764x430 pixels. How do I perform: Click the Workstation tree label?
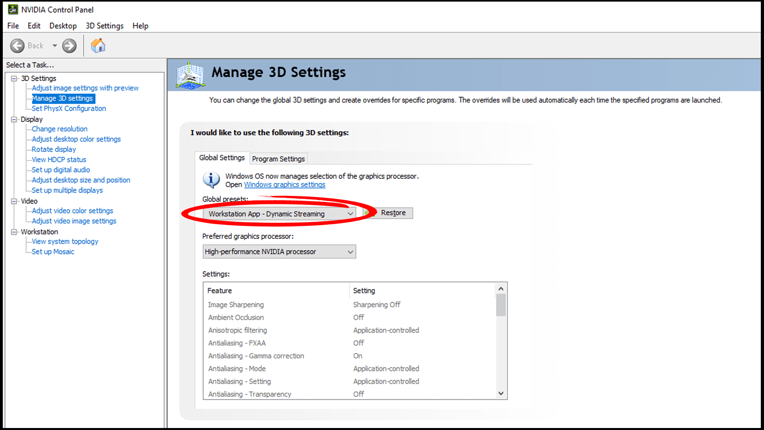coord(39,232)
